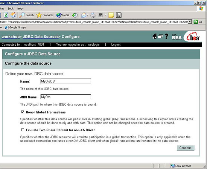The height and width of the screenshot is (169, 207).
Task: Open the console help question mark icon
Action: [166, 36]
